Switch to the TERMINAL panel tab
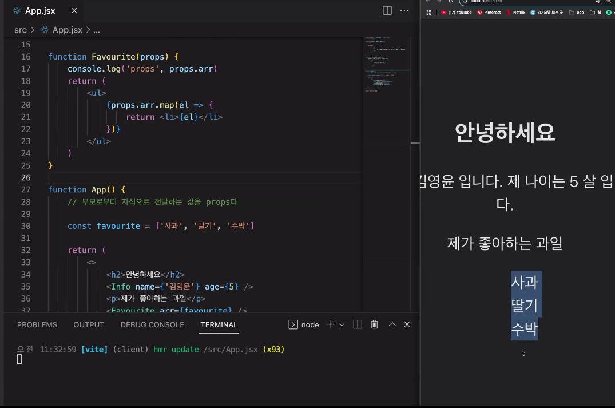This screenshot has height=408, width=615. (x=219, y=325)
